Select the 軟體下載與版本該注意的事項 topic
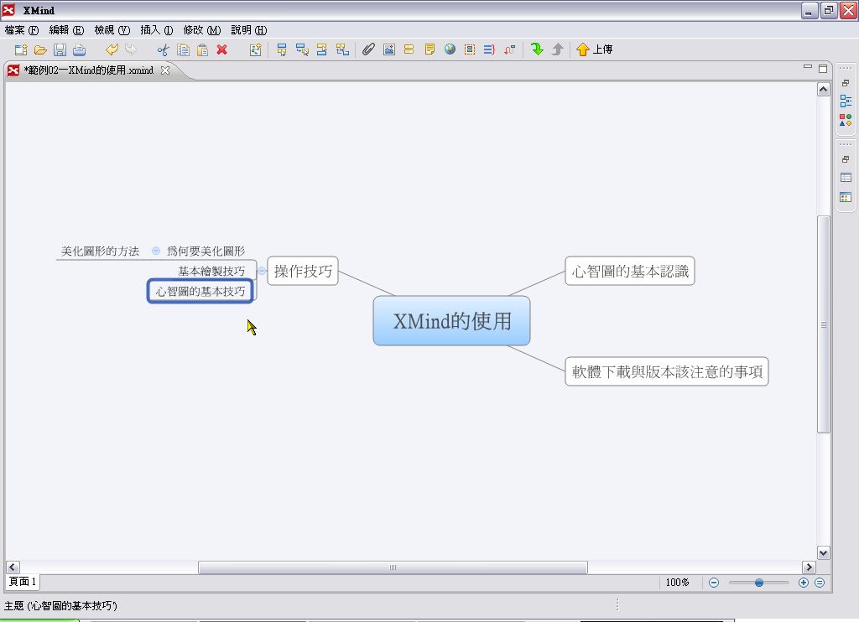 [x=667, y=372]
